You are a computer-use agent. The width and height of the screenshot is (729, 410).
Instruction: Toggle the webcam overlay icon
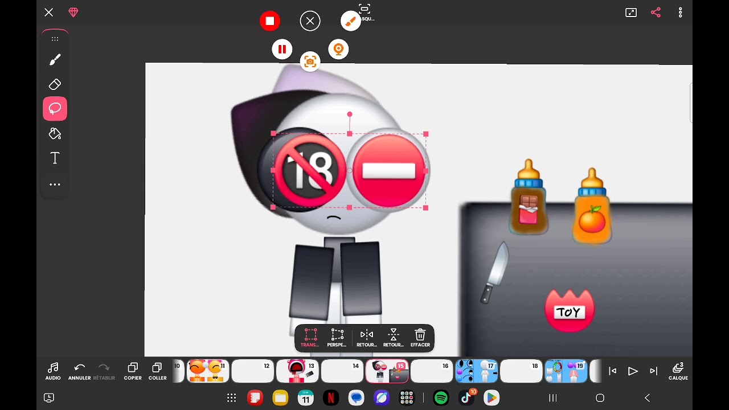click(338, 50)
